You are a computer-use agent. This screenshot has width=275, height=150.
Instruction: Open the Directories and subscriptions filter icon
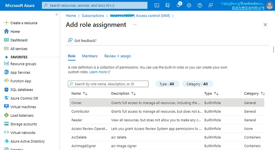pyautogui.click(x=168, y=6)
